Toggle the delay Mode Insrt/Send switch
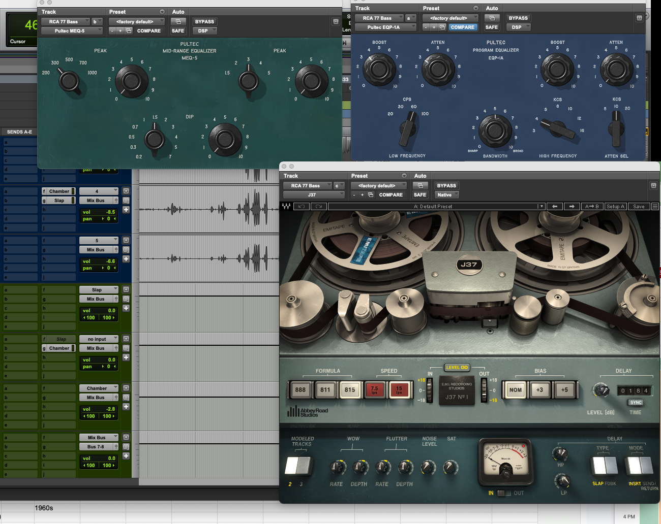Viewport: 661px width, 524px height. coord(639,465)
